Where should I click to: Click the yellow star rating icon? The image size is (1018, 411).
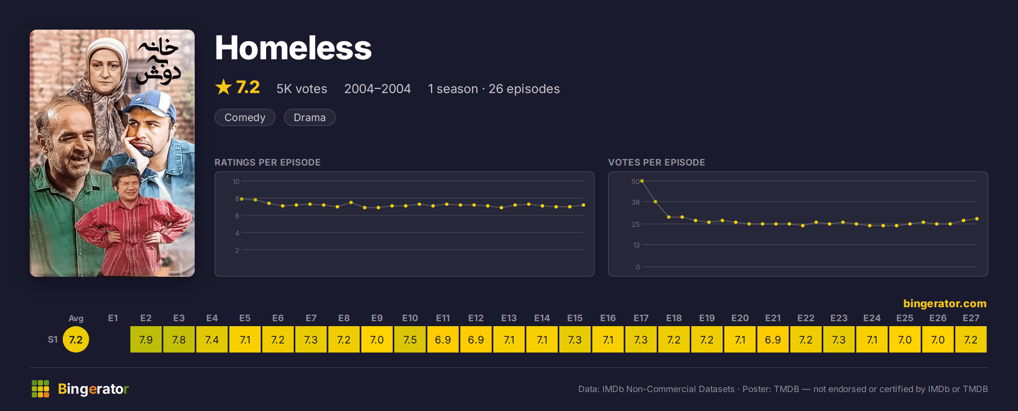coord(224,87)
